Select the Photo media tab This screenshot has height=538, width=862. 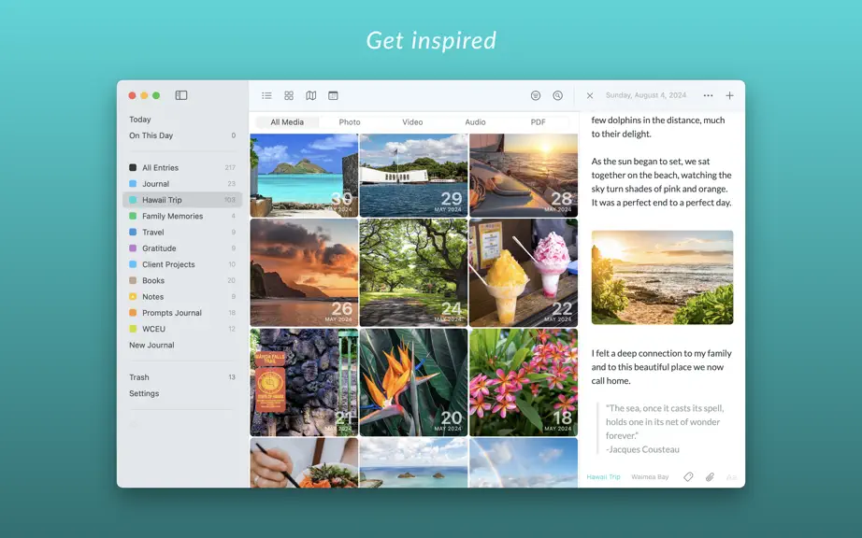tap(350, 121)
